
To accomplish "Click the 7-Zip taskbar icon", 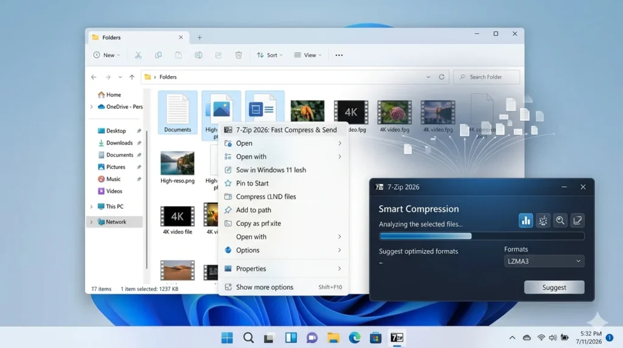I will pos(397,338).
